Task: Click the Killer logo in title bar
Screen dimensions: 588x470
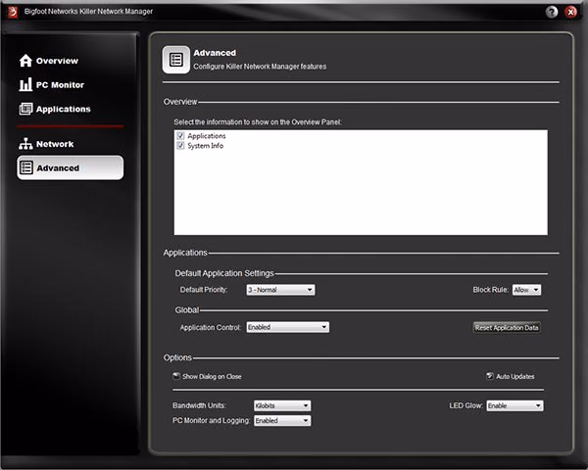Action: pyautogui.click(x=13, y=12)
